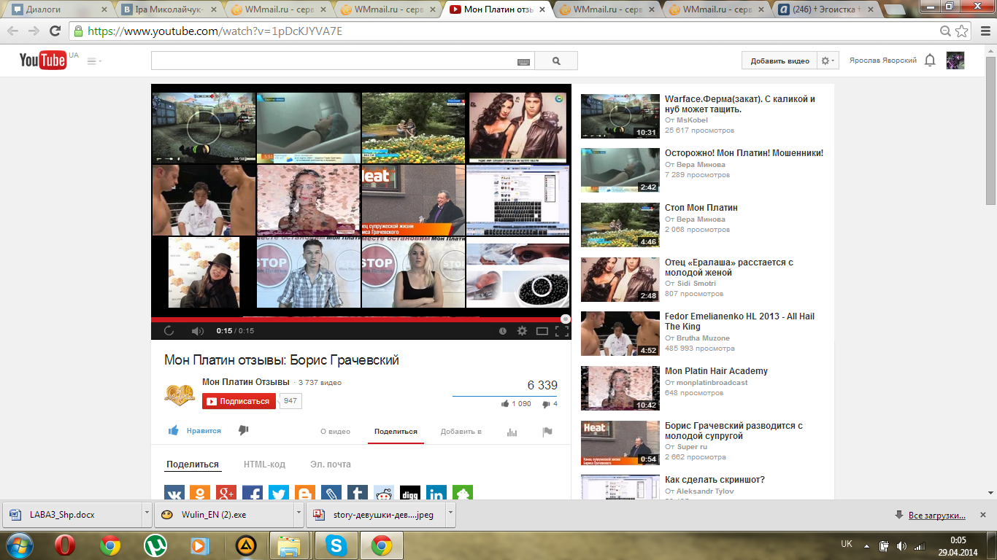Click the Как сделать скриншот? video title
Screen dimensions: 997x560
715,480
